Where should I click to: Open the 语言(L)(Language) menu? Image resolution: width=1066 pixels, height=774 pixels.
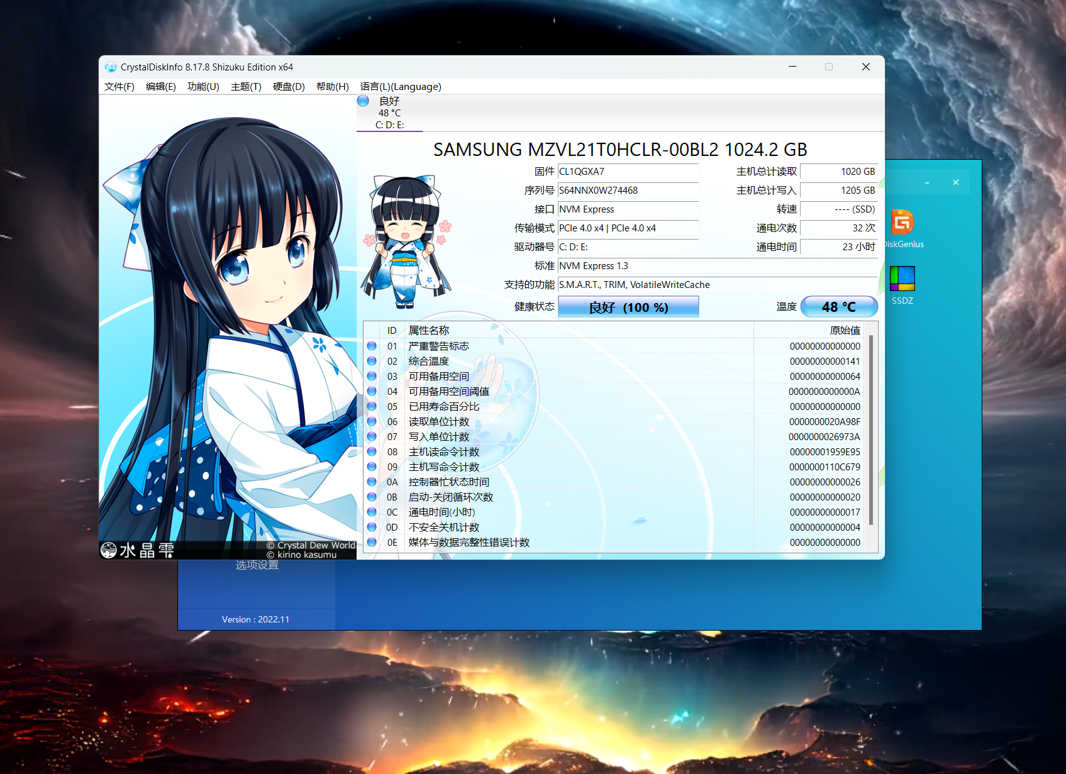tap(401, 87)
